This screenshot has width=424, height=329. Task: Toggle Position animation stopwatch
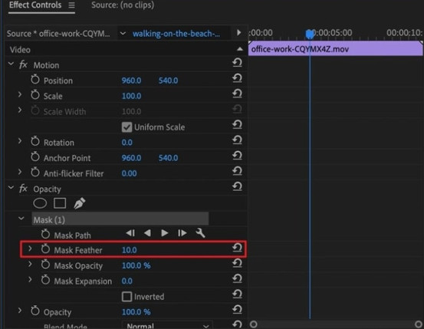(x=35, y=80)
